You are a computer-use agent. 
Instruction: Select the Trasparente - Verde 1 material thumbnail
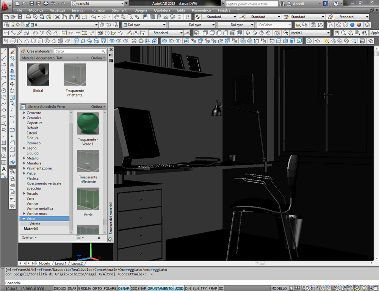(88, 124)
